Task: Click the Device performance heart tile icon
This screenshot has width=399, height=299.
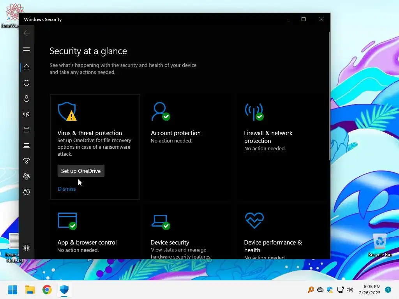Action: tap(254, 220)
